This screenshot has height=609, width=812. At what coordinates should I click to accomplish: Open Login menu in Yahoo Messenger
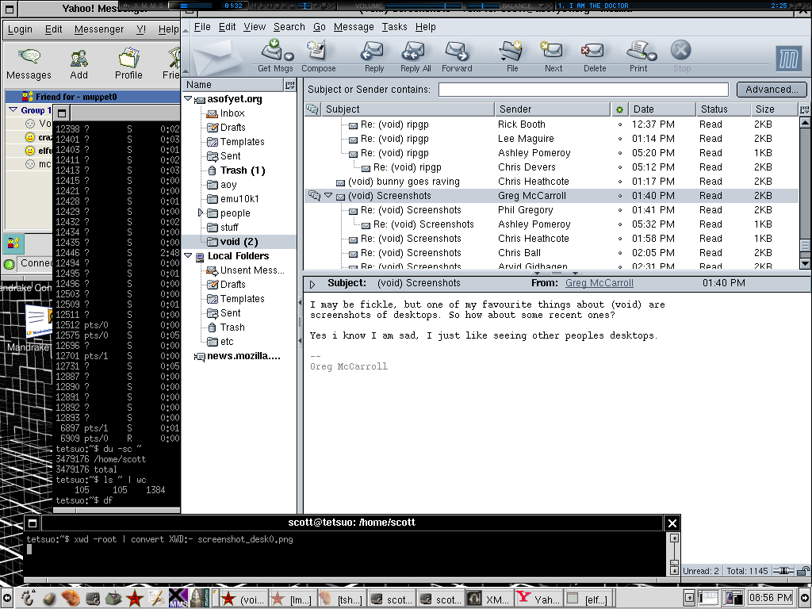20,29
